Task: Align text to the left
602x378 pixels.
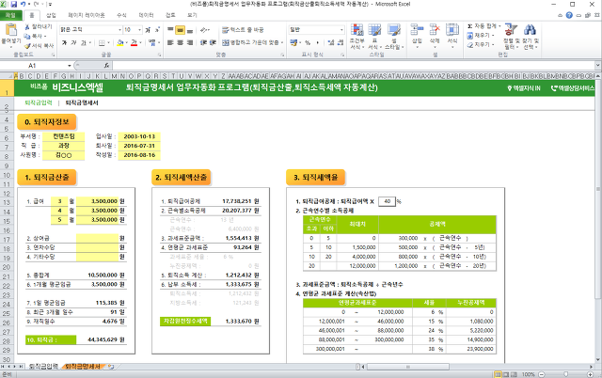Action: tap(170, 42)
